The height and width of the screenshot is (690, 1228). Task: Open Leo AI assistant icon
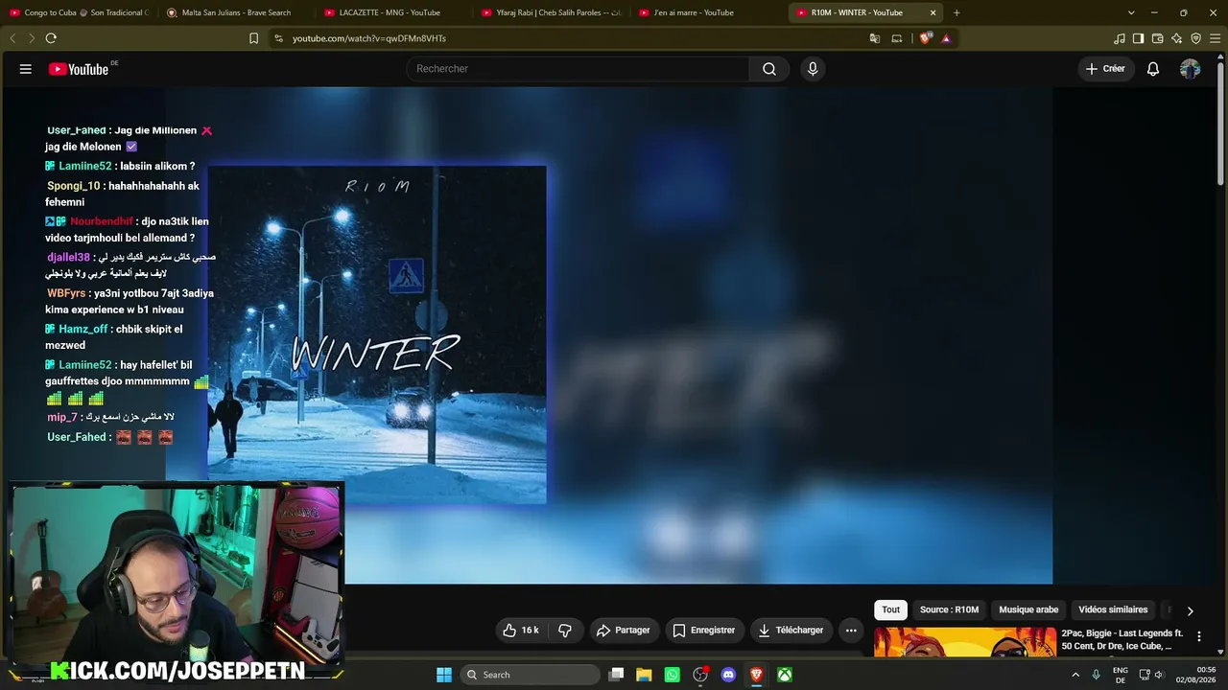pyautogui.click(x=1176, y=38)
